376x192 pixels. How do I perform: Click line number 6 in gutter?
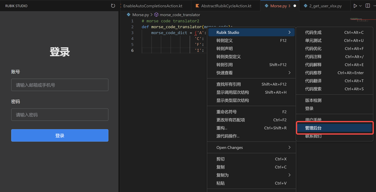[x=132, y=50]
